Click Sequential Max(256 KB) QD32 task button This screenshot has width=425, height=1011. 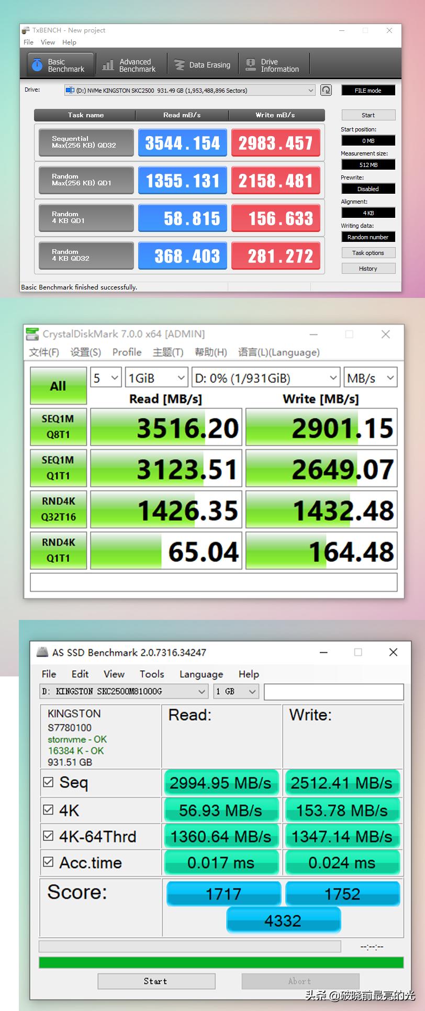tap(86, 142)
